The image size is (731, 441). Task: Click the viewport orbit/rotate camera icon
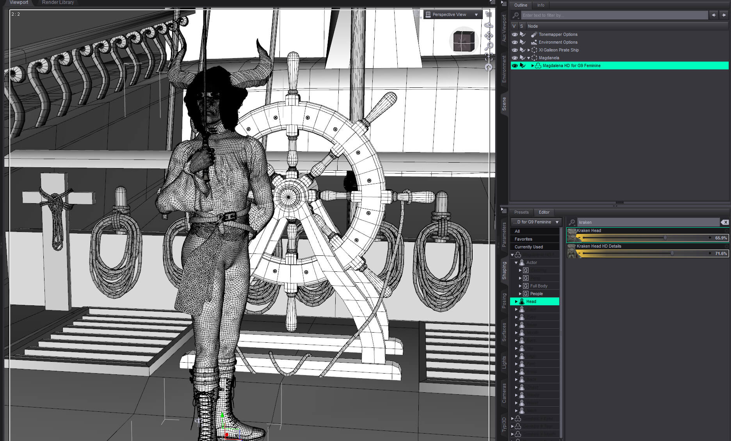click(x=489, y=25)
